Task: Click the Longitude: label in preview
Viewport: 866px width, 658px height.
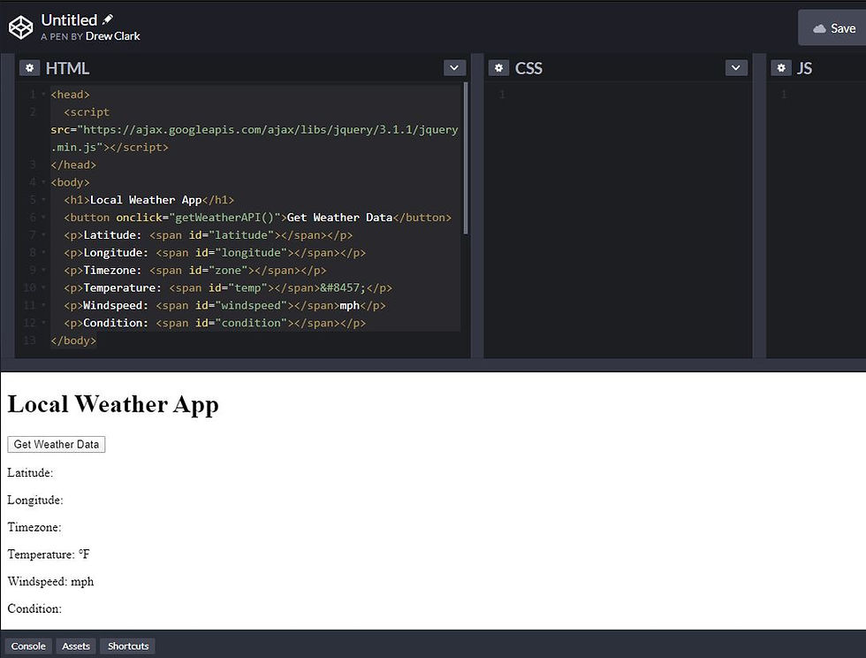Action: click(35, 500)
